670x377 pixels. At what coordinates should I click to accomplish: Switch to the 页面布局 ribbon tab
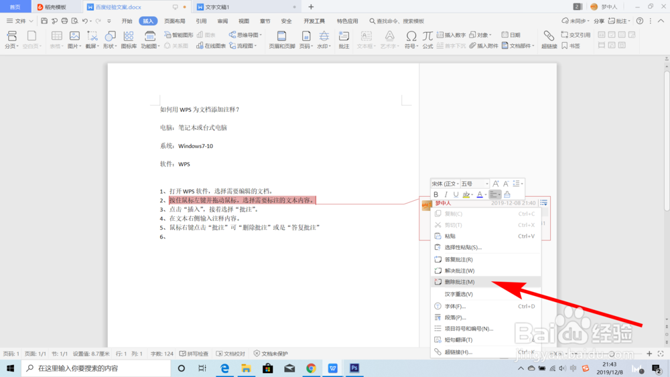pos(175,21)
